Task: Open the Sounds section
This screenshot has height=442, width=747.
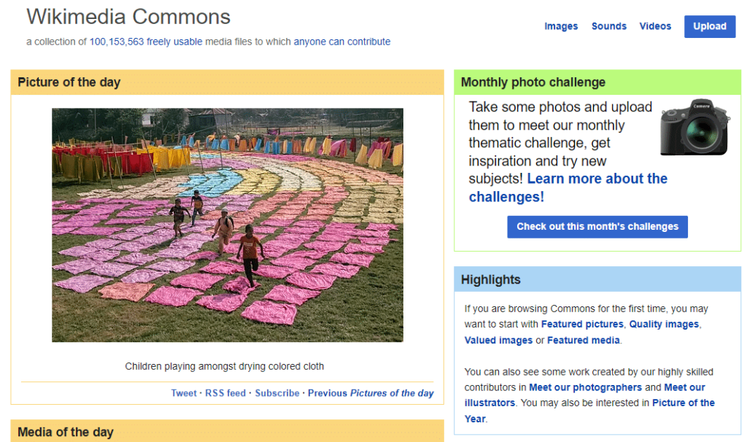Action: [609, 26]
